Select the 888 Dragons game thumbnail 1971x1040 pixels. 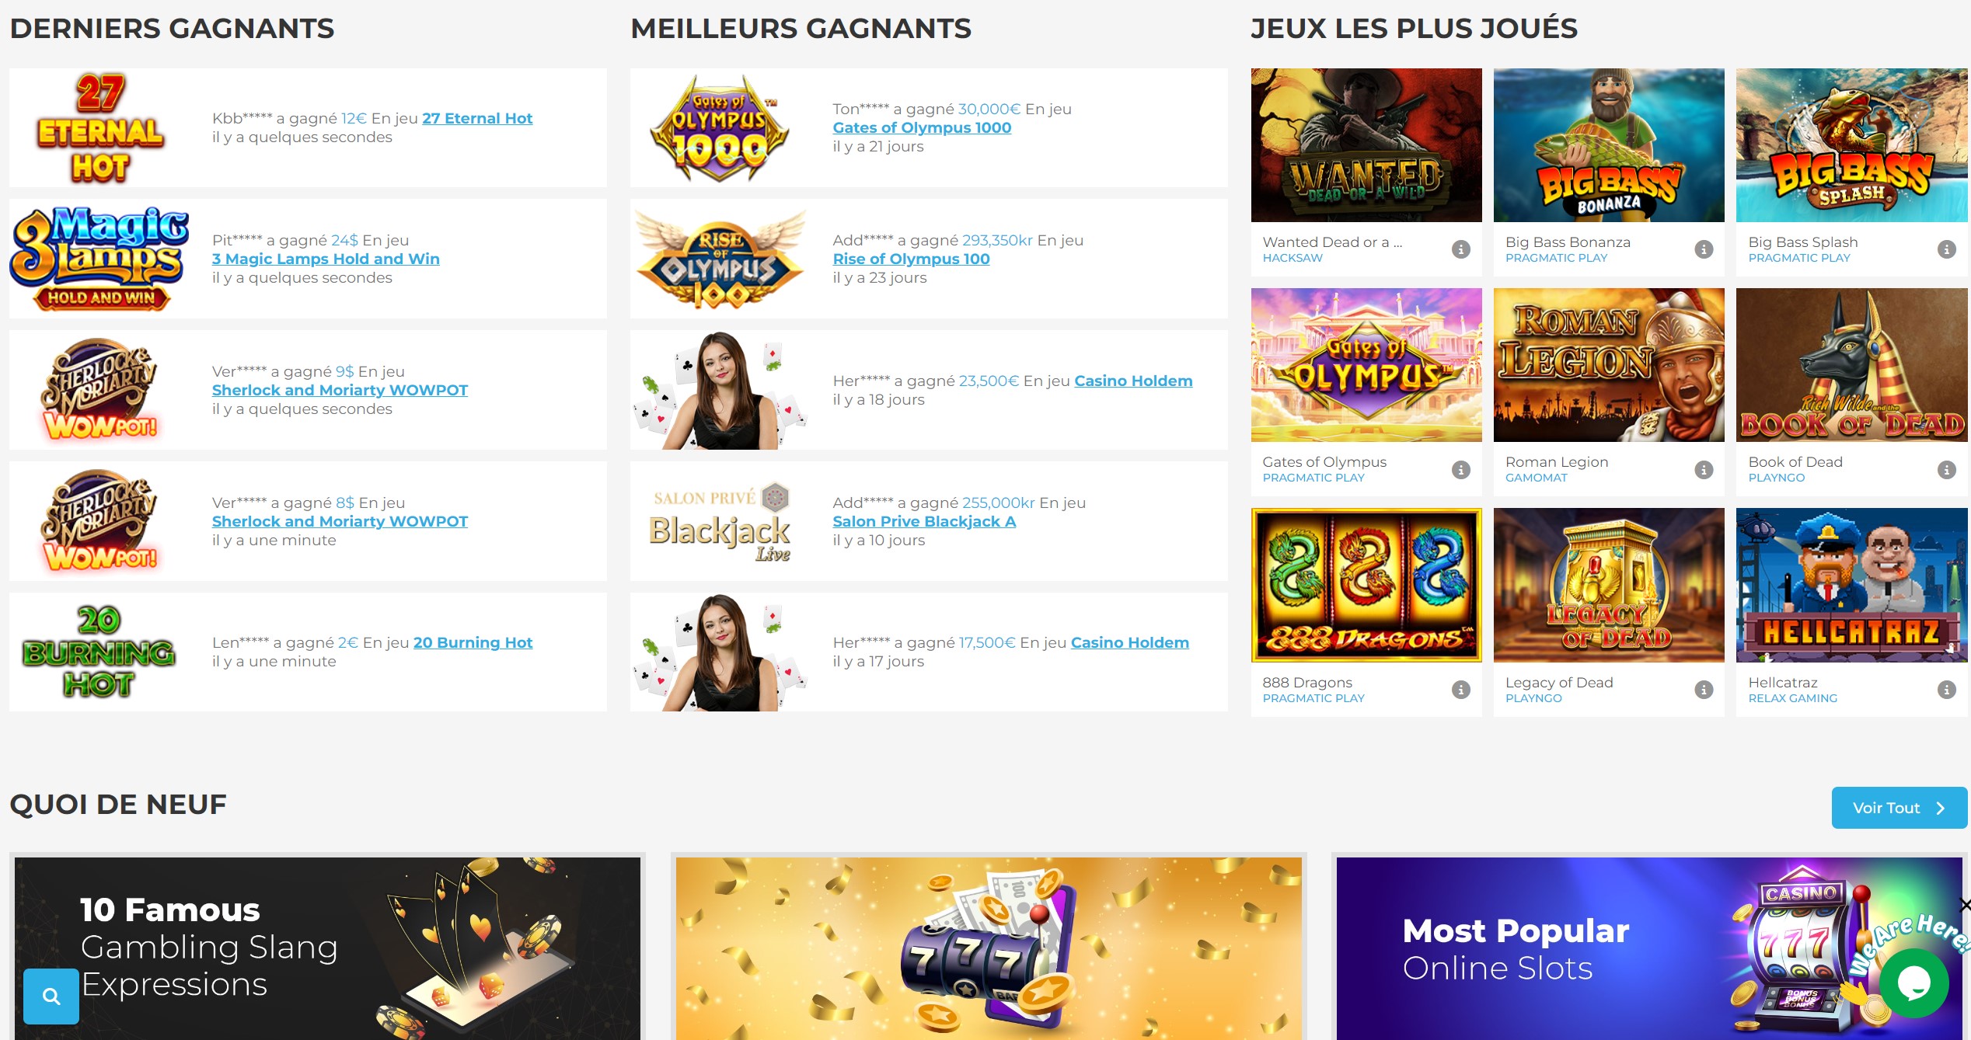click(1366, 585)
